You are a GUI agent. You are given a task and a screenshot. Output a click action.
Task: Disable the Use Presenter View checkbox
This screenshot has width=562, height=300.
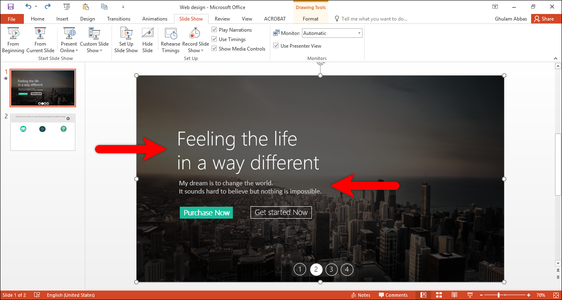coord(276,46)
